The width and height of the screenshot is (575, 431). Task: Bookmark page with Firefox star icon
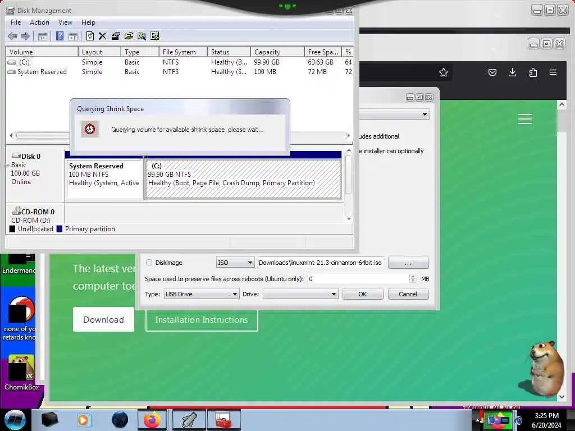click(x=444, y=72)
